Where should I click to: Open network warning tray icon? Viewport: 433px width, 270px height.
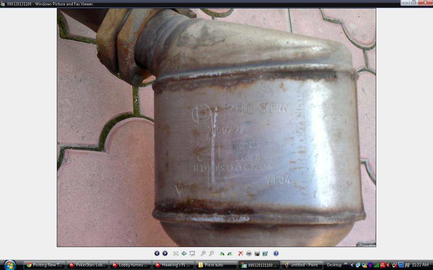point(364,265)
